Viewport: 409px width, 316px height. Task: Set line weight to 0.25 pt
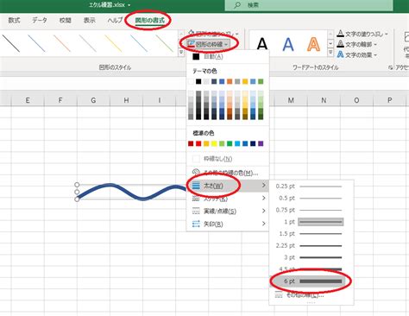tap(311, 186)
